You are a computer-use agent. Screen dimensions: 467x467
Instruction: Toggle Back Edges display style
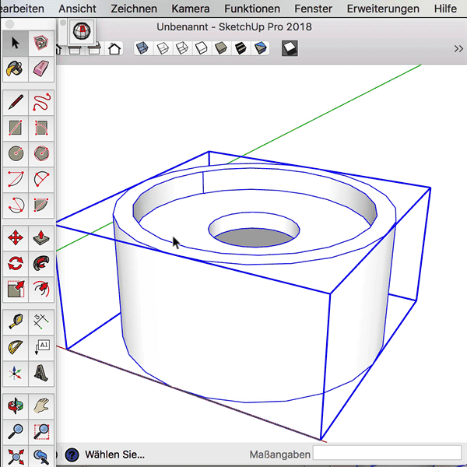point(163,48)
